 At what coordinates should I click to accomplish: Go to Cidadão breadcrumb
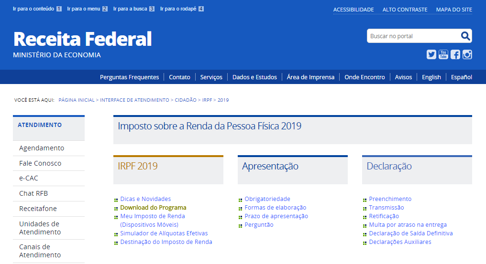[x=185, y=100]
